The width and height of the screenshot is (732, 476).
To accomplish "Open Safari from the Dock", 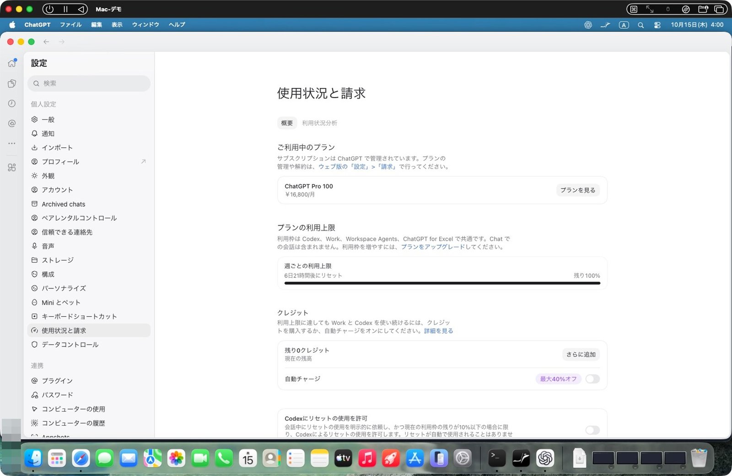I will (81, 458).
